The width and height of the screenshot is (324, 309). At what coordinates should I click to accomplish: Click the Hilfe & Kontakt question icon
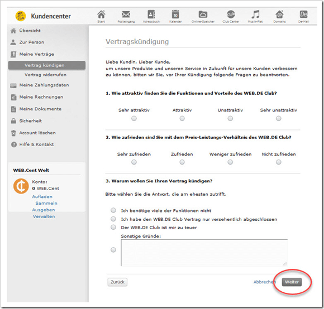click(13, 144)
